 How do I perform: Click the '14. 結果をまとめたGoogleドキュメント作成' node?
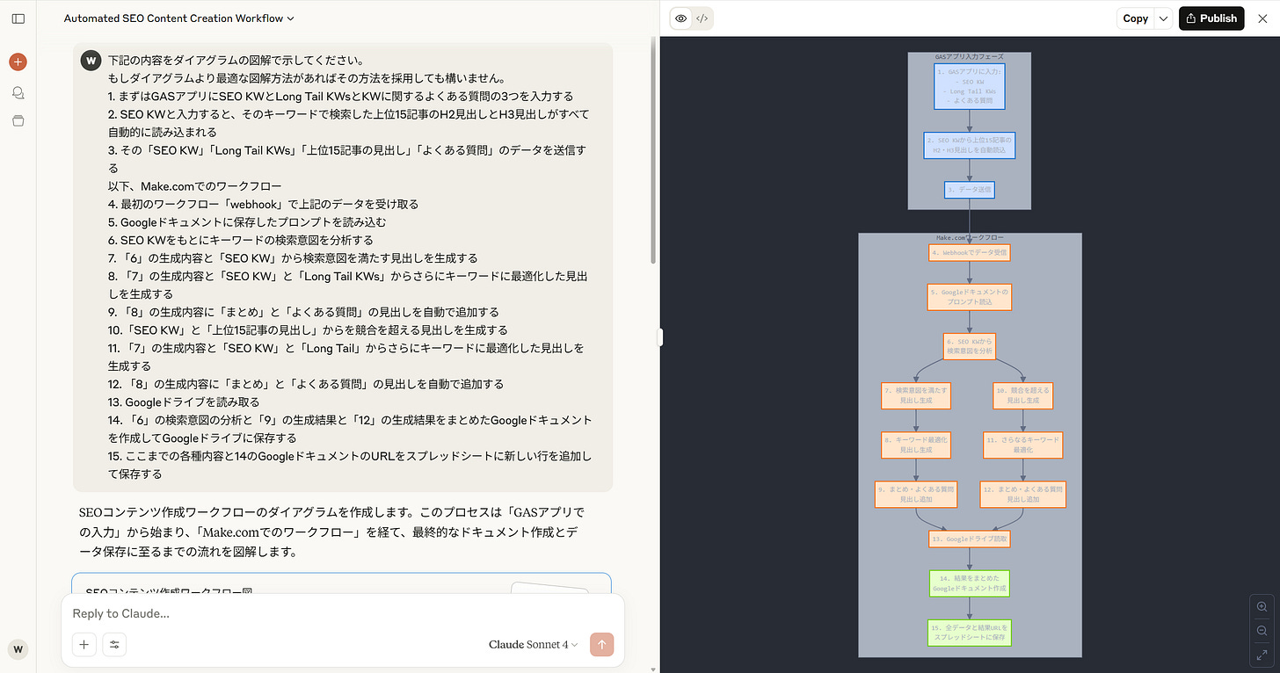(x=970, y=583)
